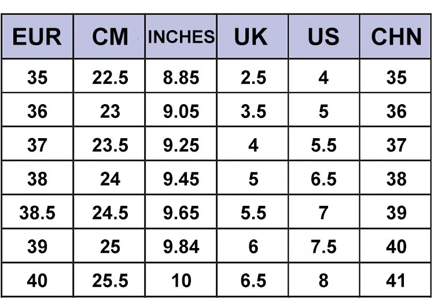Image resolution: width=434 pixels, height=307 pixels.
Task: Click the EUR column header
Action: click(37, 37)
